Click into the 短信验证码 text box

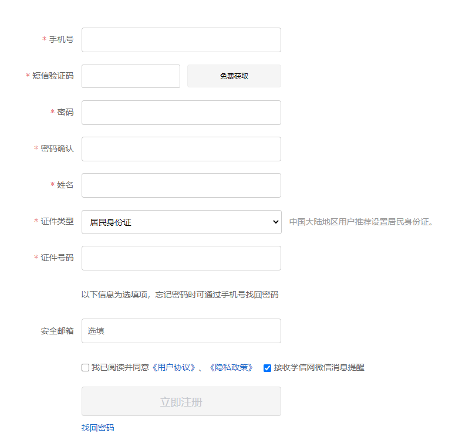point(131,76)
